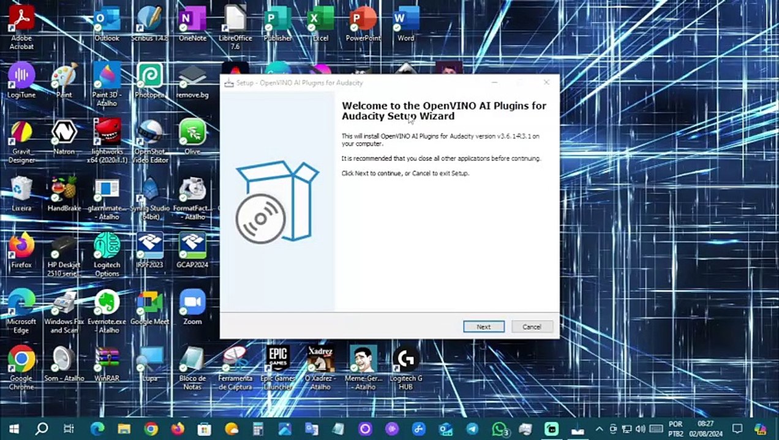Select the IRPF2023 desktop icon
779x440 pixels.
tap(149, 251)
